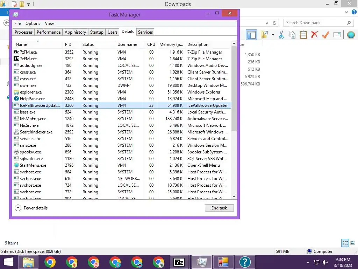Click the navigation pane layout icon in Downloads toolbar
Viewport: 358px width, 269px height.
251,35
